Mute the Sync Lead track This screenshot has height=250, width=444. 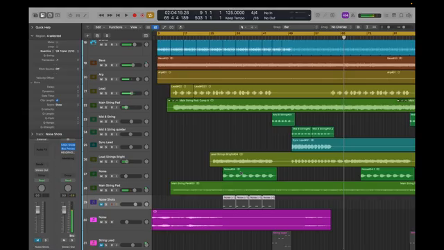coord(101,147)
